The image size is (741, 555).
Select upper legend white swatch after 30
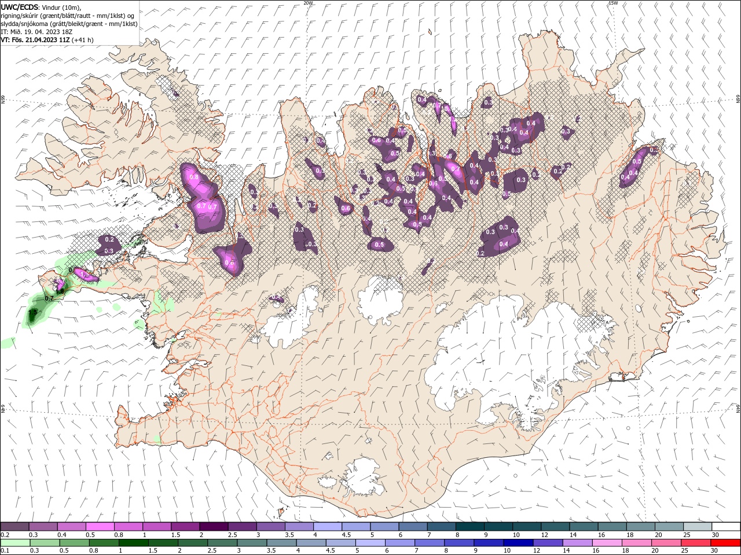[727, 527]
